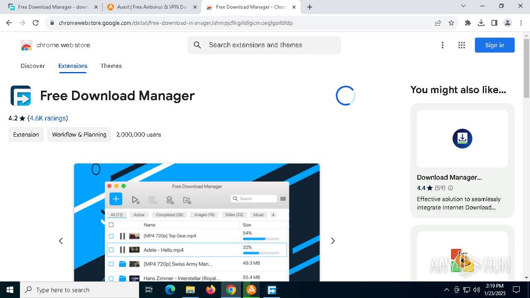Image resolution: width=530 pixels, height=298 pixels.
Task: Open the taskbar clock and date
Action: pyautogui.click(x=495, y=290)
